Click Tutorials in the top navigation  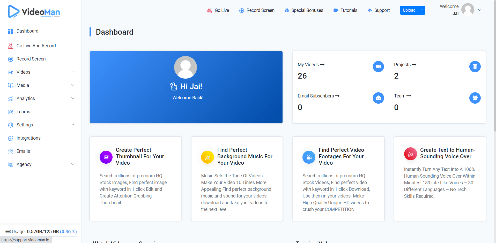click(349, 10)
